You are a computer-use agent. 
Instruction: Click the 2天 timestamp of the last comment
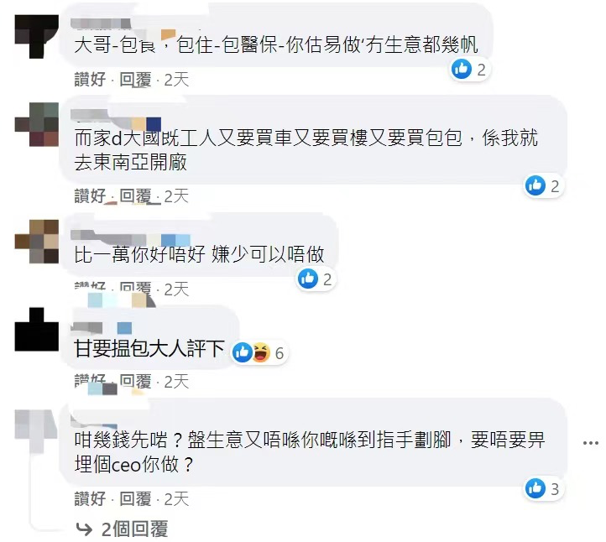[x=176, y=498]
